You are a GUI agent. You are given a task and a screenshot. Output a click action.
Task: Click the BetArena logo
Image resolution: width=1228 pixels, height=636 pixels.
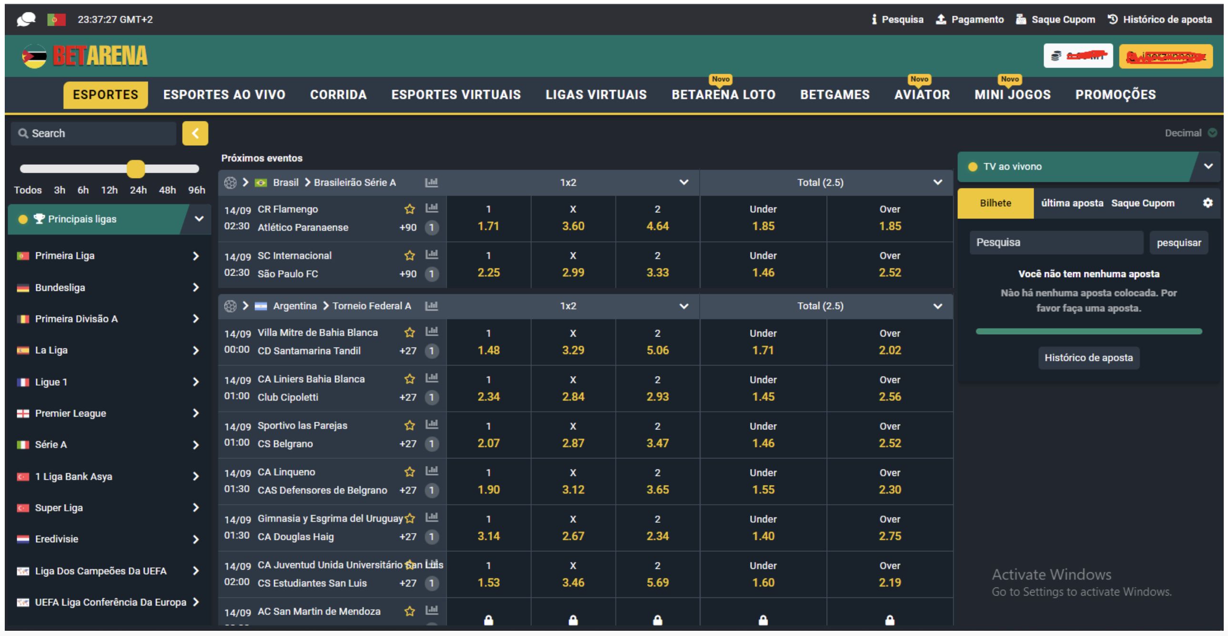pos(85,56)
